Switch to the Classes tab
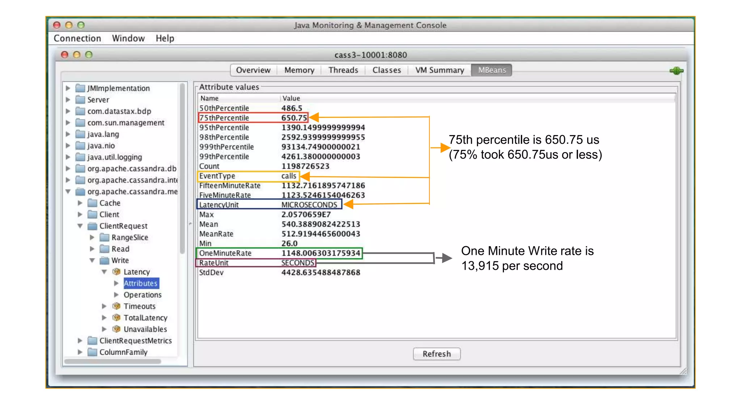 387,70
